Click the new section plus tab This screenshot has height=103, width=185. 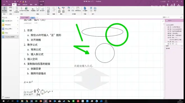coord(37,18)
